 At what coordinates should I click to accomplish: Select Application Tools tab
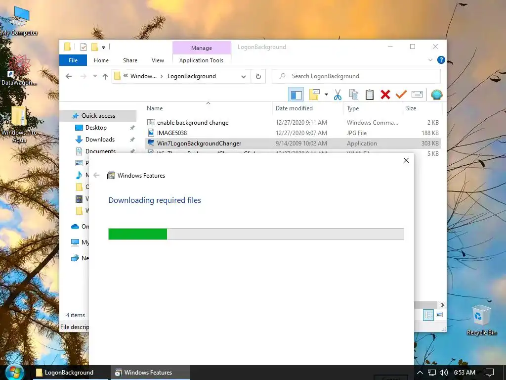pyautogui.click(x=202, y=60)
